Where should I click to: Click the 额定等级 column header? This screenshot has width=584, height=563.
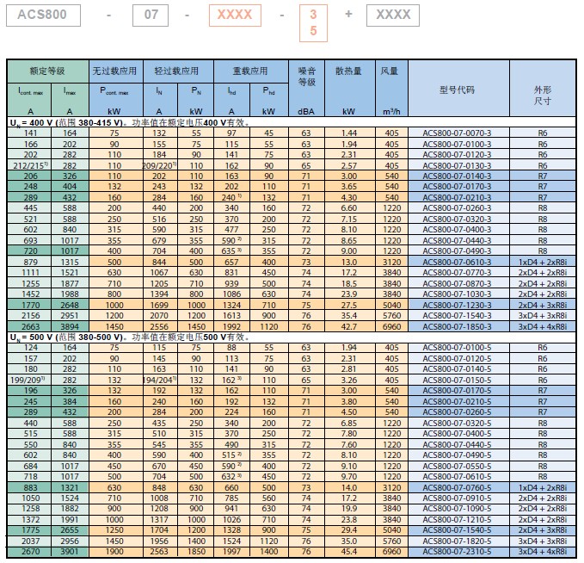pos(47,71)
